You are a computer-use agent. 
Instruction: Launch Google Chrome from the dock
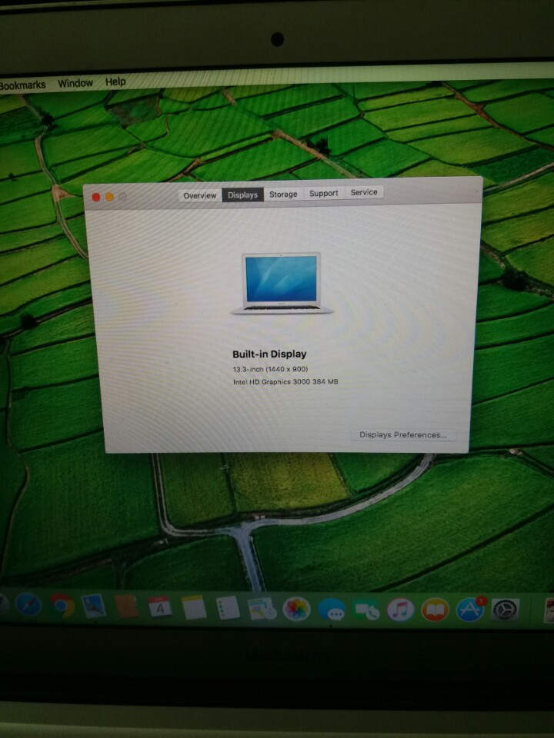tap(62, 606)
